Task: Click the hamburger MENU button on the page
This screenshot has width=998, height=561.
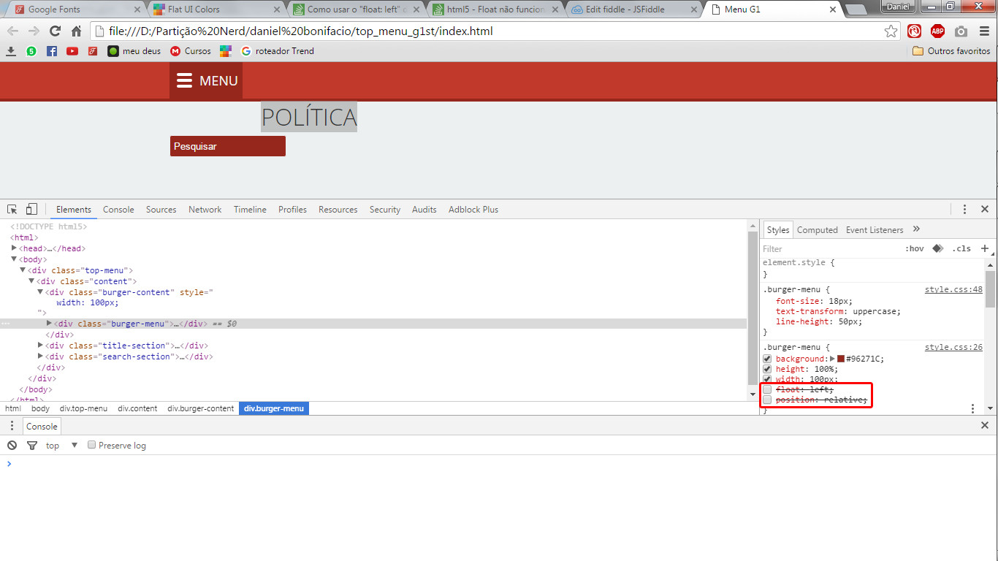Action: [206, 80]
